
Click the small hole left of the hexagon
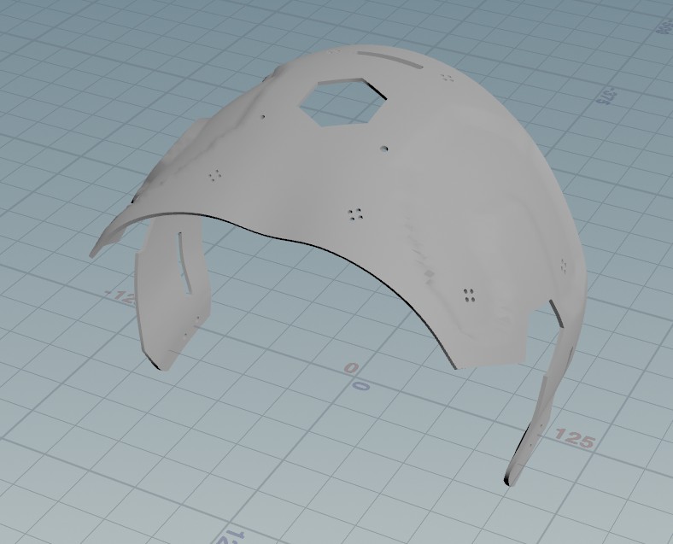(264, 115)
